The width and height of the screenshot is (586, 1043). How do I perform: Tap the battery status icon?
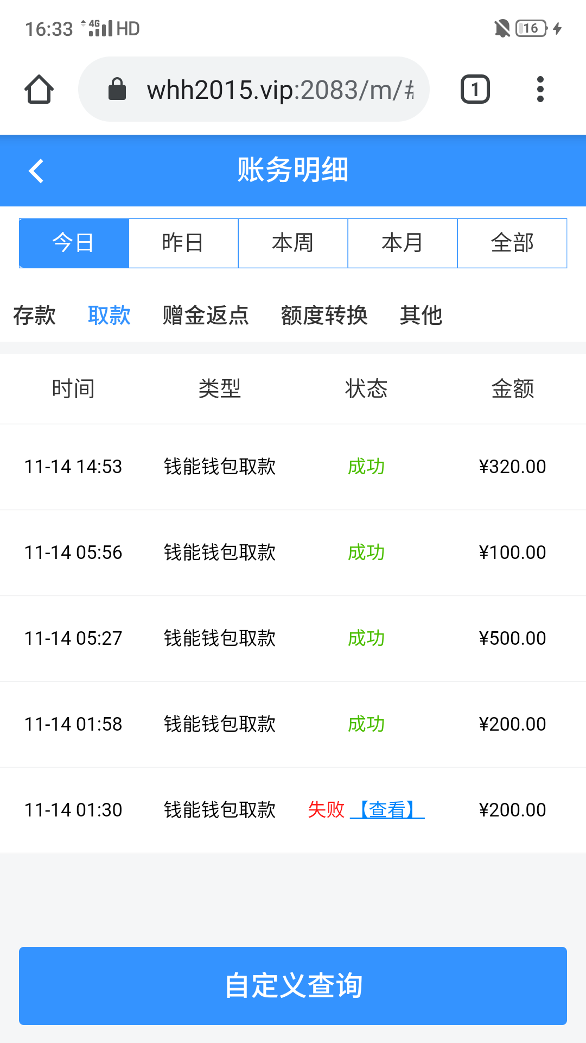tap(531, 28)
